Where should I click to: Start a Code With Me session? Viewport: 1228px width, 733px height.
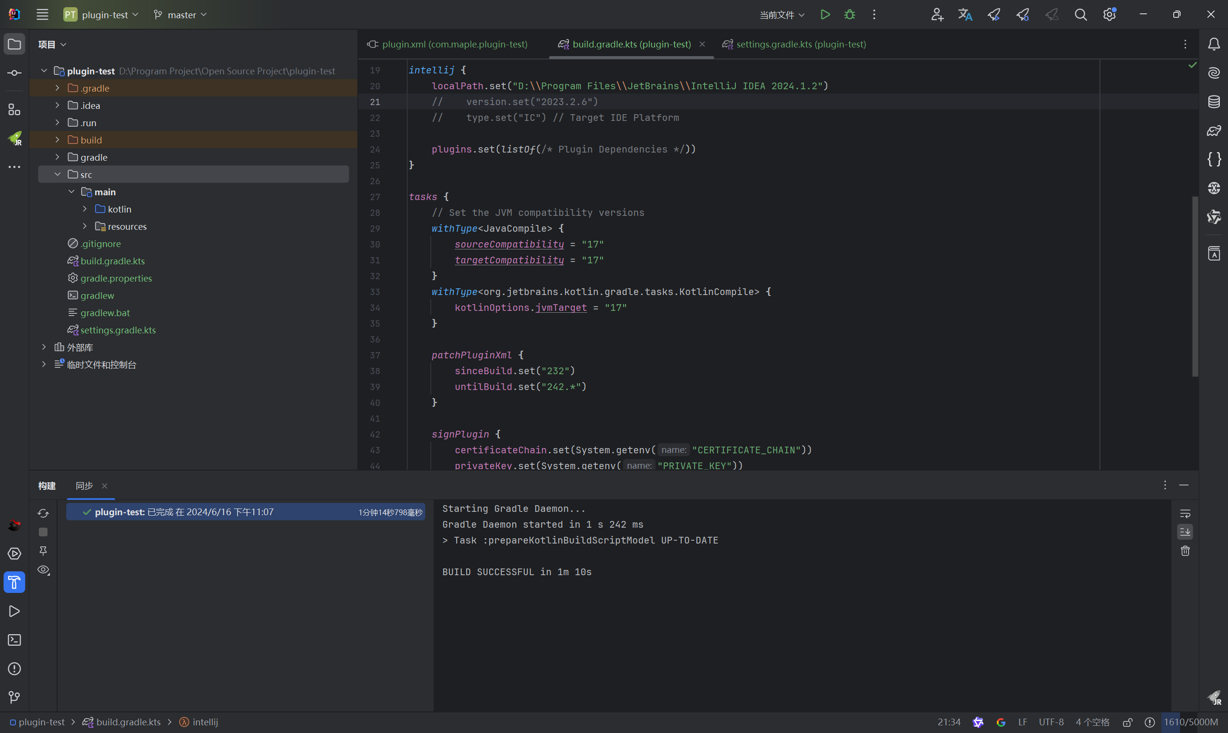(937, 14)
